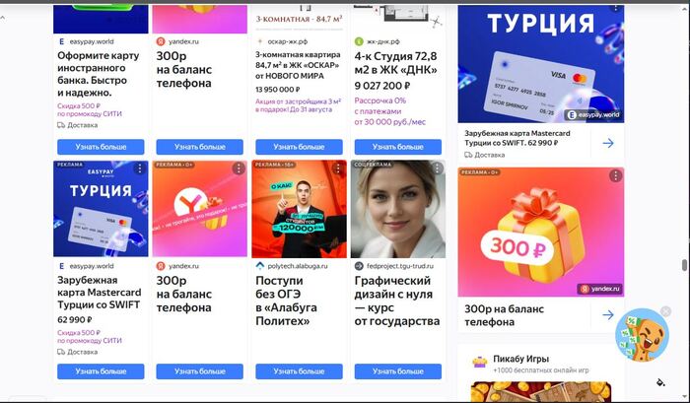Click Узнать больше under the ЖК «ДНК» studio ad
Viewport: 690px width, 403px height.
tap(398, 147)
